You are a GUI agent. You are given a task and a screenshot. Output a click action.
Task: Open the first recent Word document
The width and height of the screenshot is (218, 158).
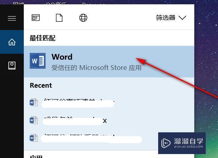point(109,103)
